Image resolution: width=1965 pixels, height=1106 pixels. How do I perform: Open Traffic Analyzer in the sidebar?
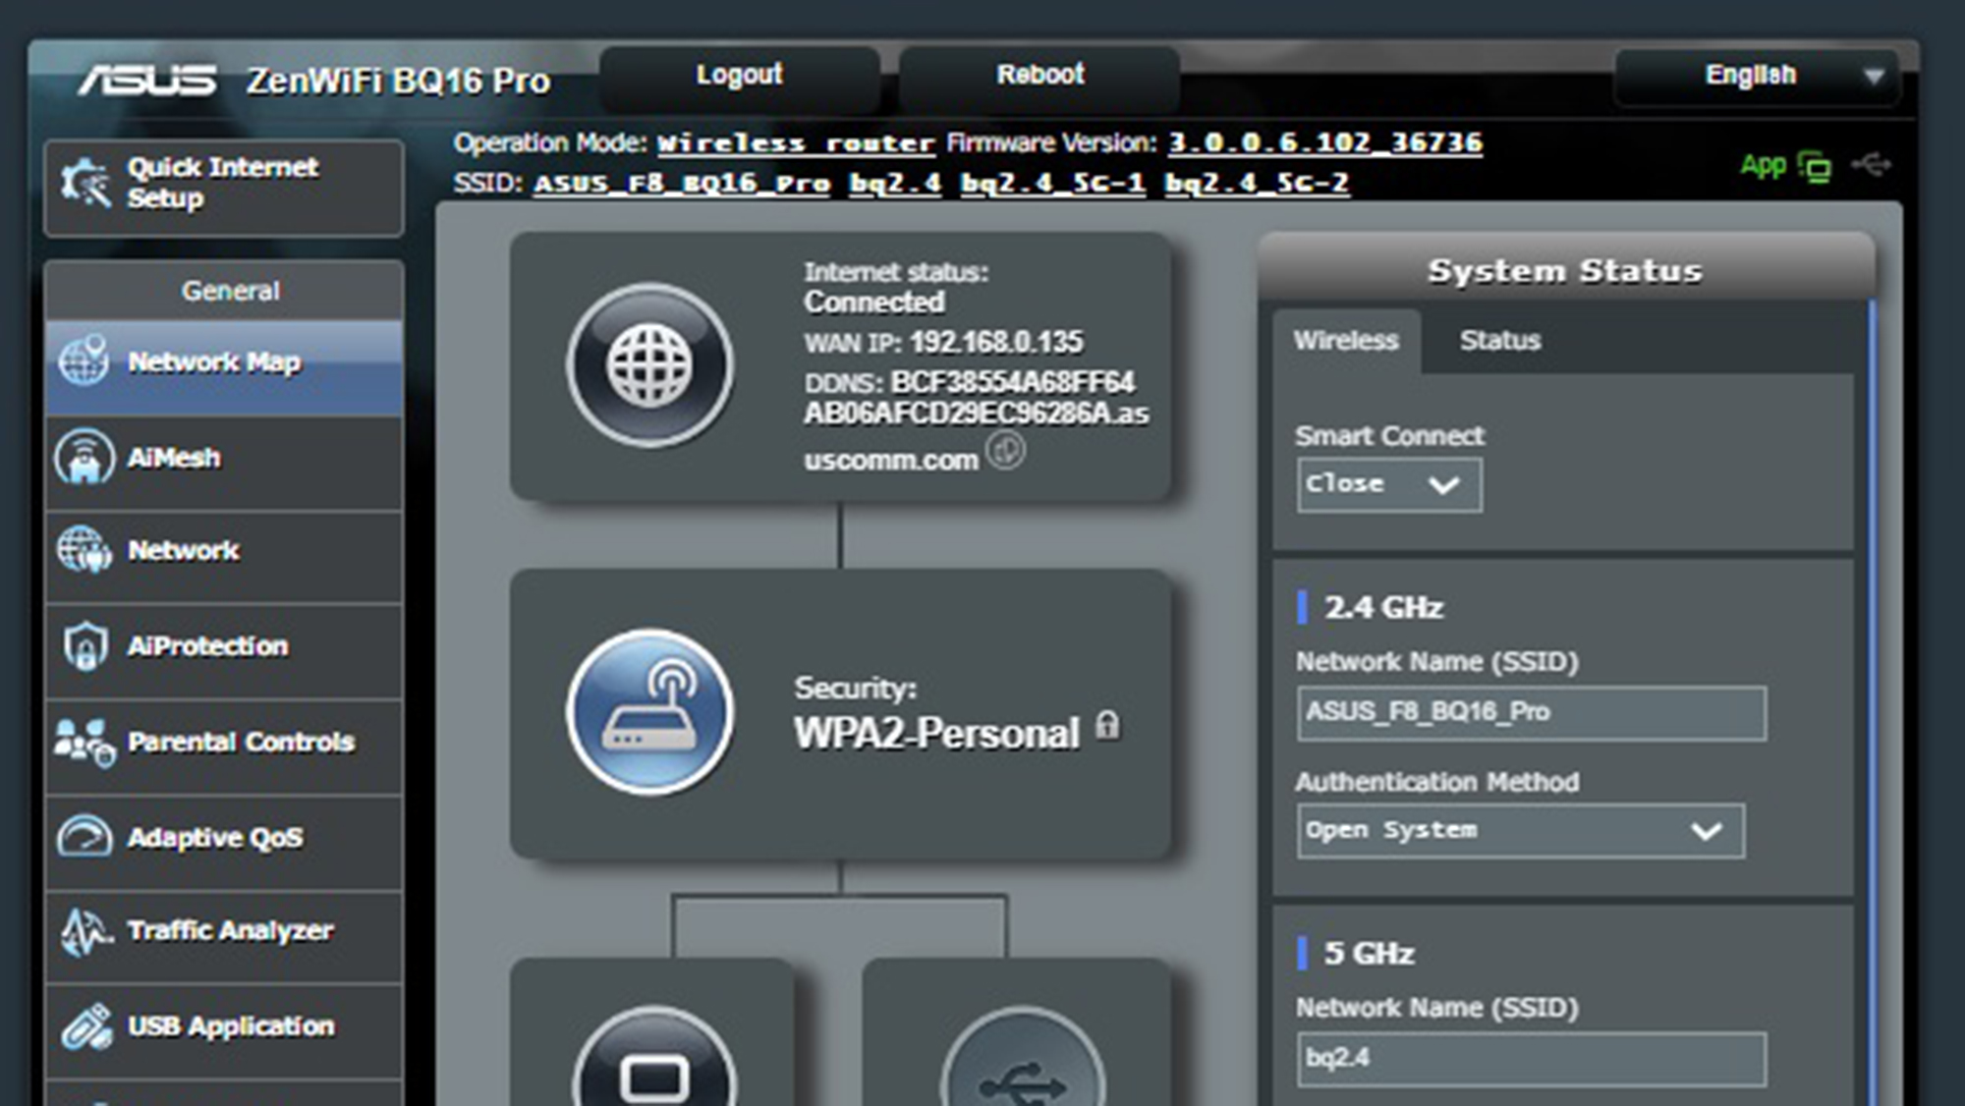pos(224,936)
